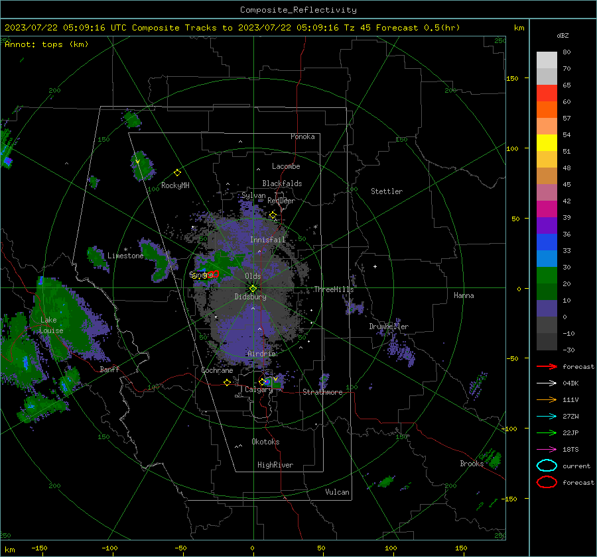Pick the red 65 dBZ color swatch
597x557 pixels.
tap(547, 93)
